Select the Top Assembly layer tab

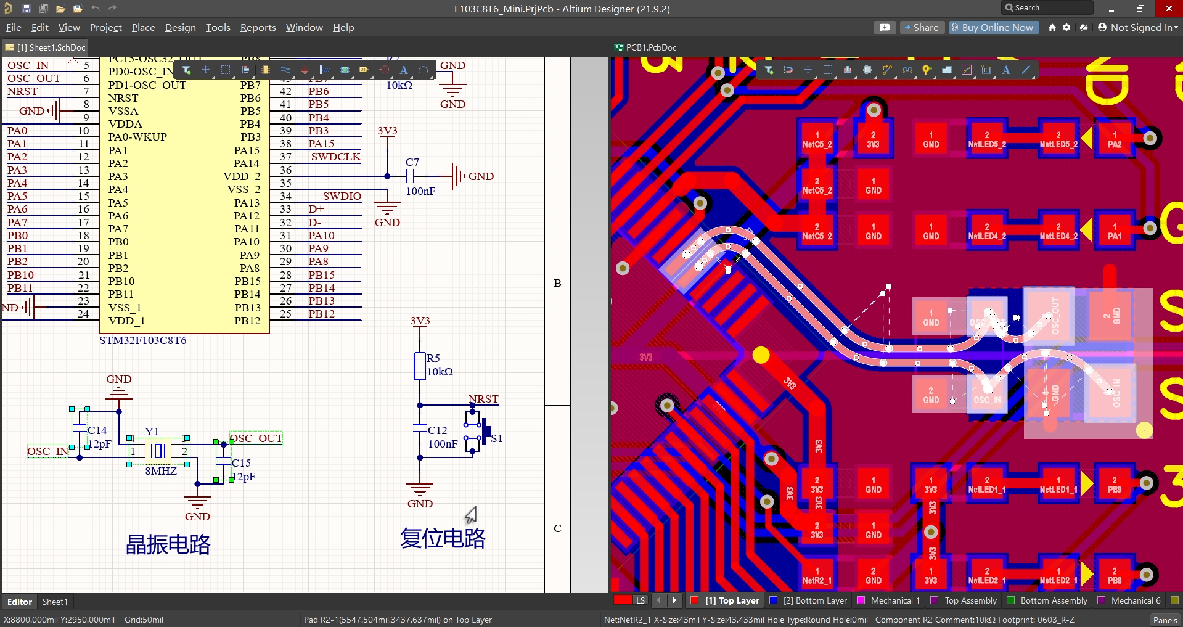point(964,600)
